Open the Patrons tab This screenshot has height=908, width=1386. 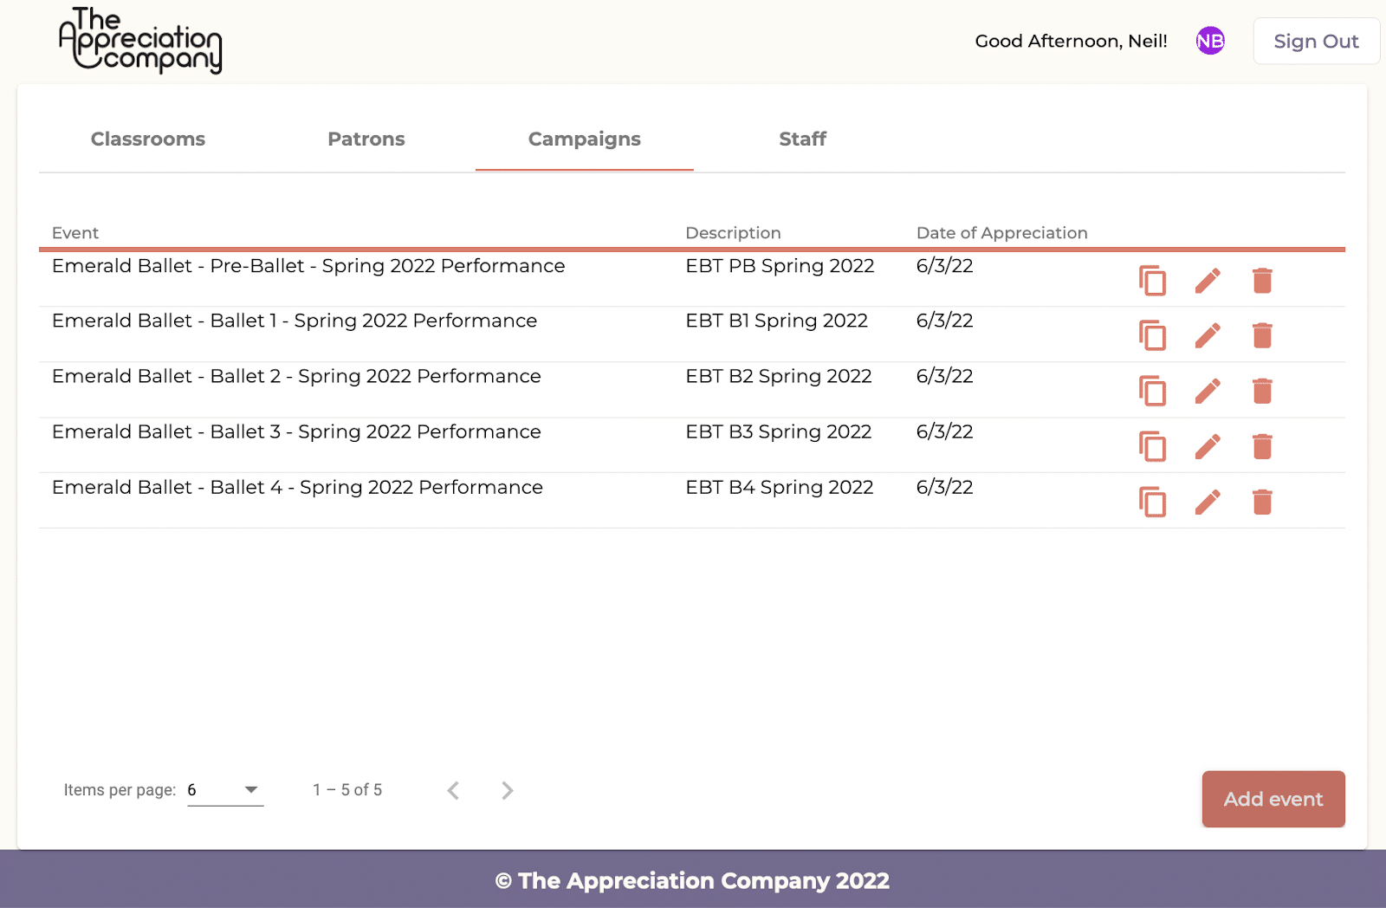366,139
